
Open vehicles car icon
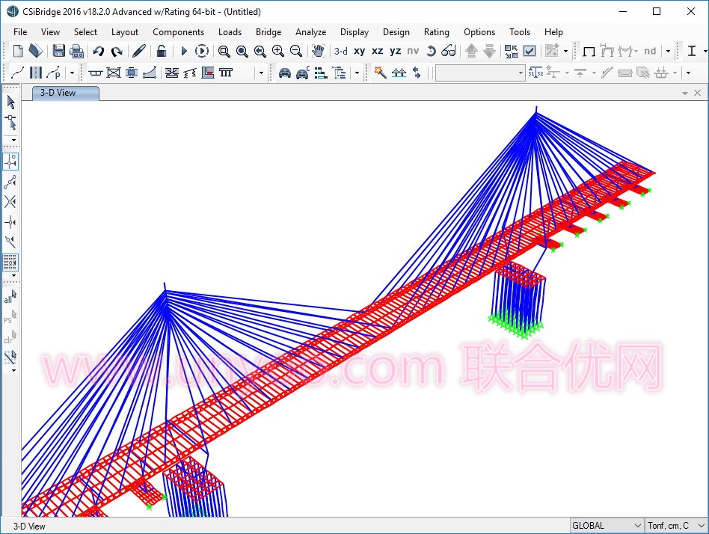pyautogui.click(x=285, y=73)
